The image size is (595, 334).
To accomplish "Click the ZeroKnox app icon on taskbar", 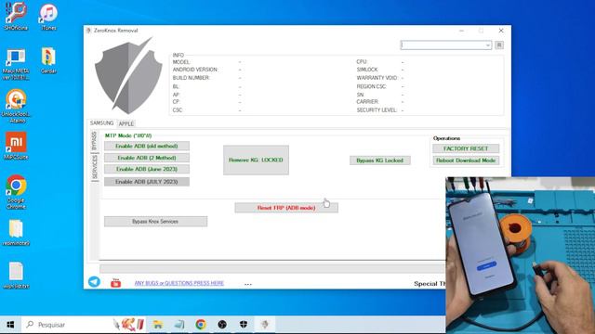I will 265,325.
